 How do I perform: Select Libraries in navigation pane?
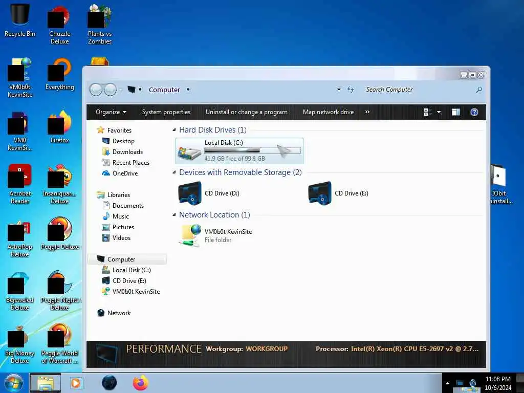(114, 195)
